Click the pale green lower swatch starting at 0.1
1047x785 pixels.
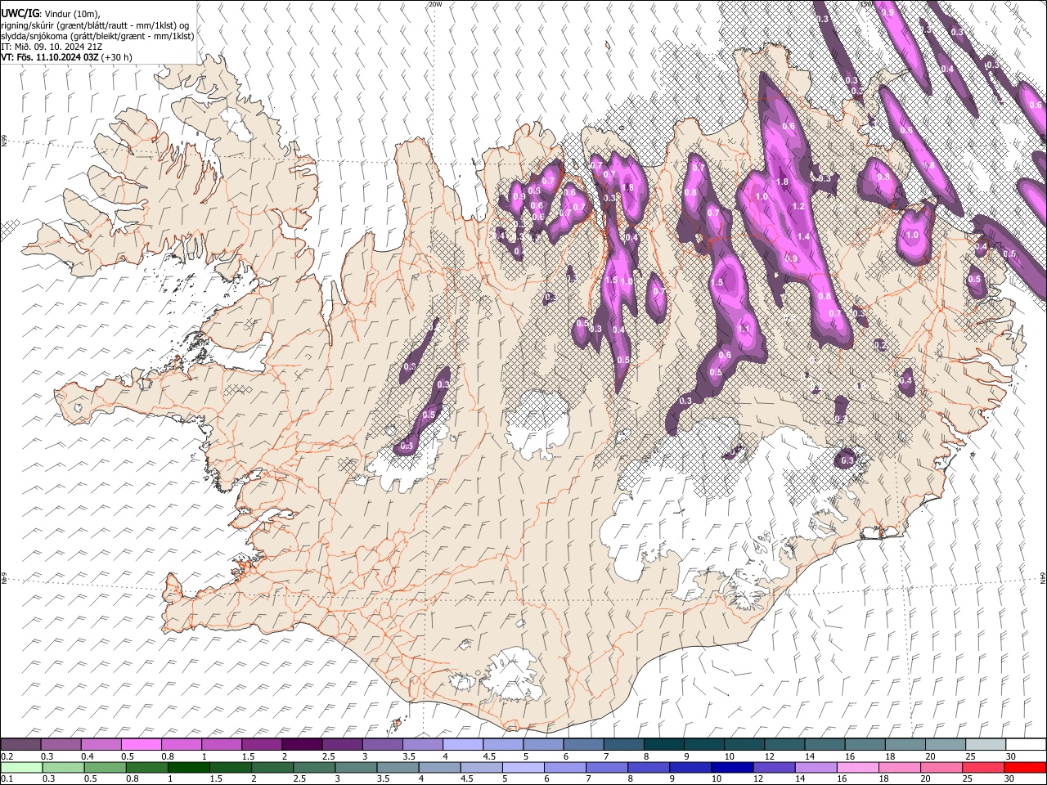coord(21,767)
